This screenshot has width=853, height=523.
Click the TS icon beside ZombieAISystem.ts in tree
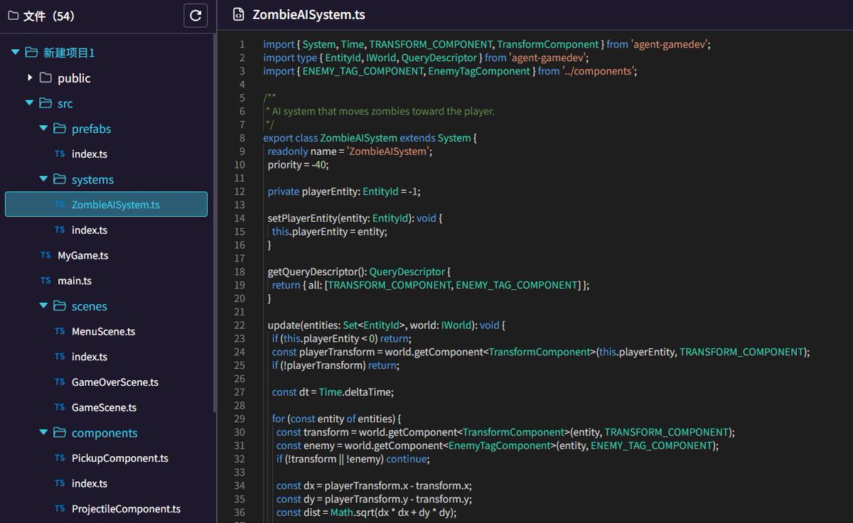60,205
